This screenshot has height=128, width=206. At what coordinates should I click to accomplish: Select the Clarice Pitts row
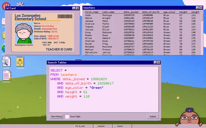coord(142,24)
